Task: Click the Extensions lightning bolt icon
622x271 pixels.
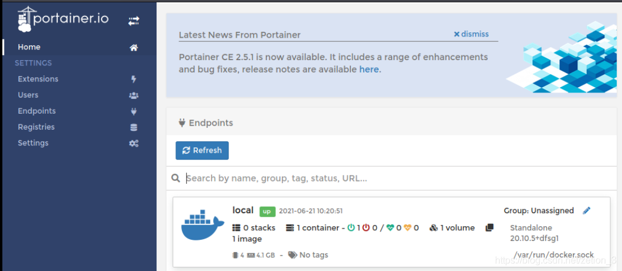Action: click(x=134, y=80)
